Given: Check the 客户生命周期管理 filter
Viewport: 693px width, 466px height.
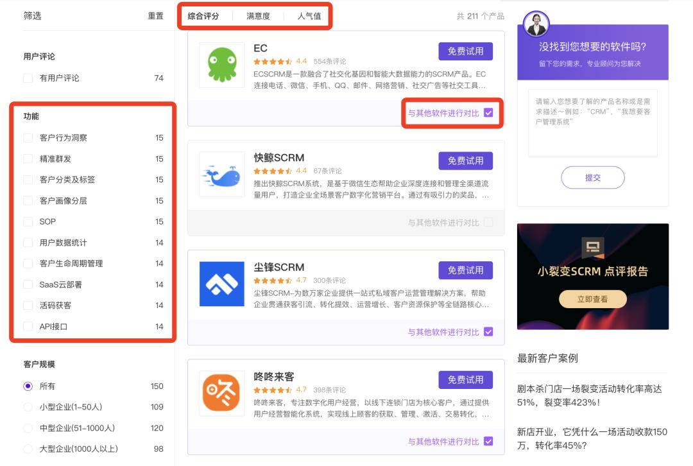Looking at the screenshot, I should point(28,264).
